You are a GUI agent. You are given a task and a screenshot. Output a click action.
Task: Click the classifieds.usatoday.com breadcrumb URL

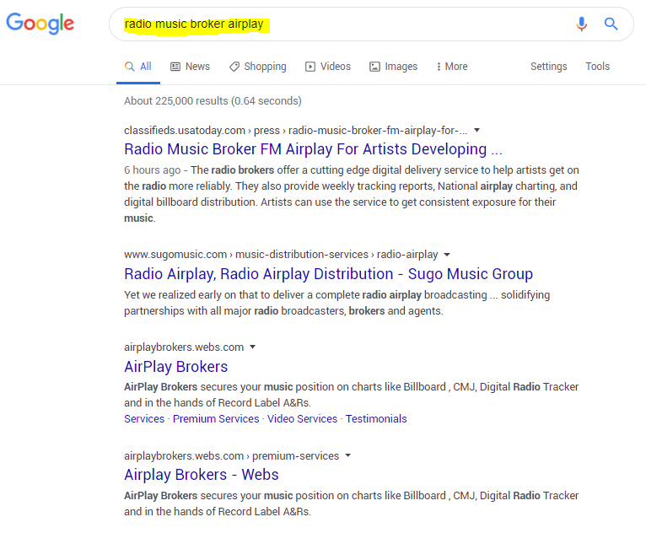coord(295,130)
